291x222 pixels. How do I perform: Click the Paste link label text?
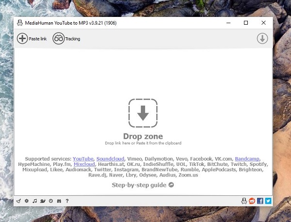point(38,39)
